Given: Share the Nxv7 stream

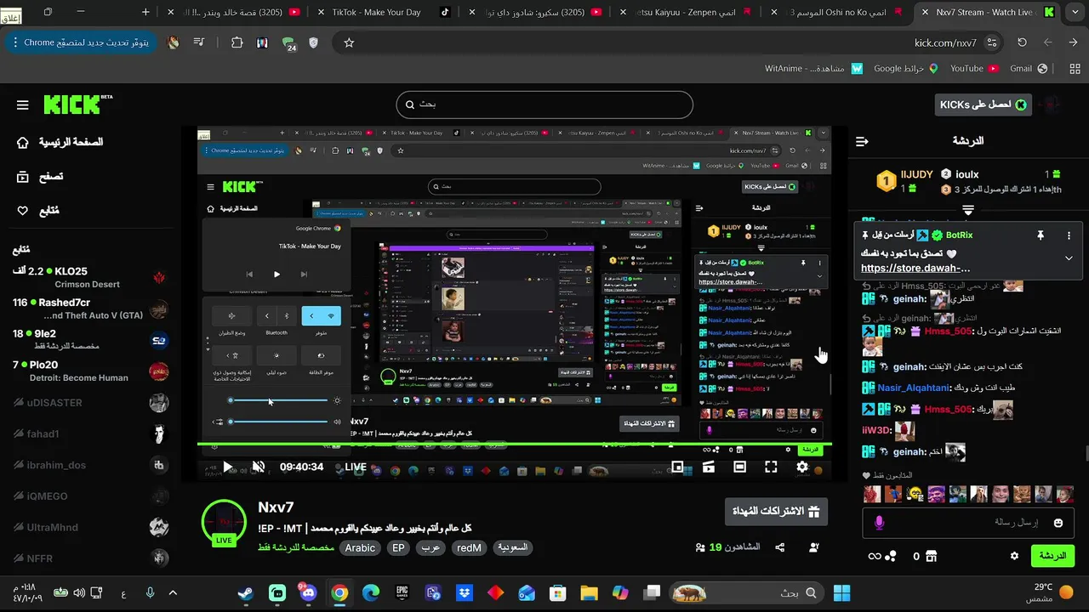Looking at the screenshot, I should point(780,547).
